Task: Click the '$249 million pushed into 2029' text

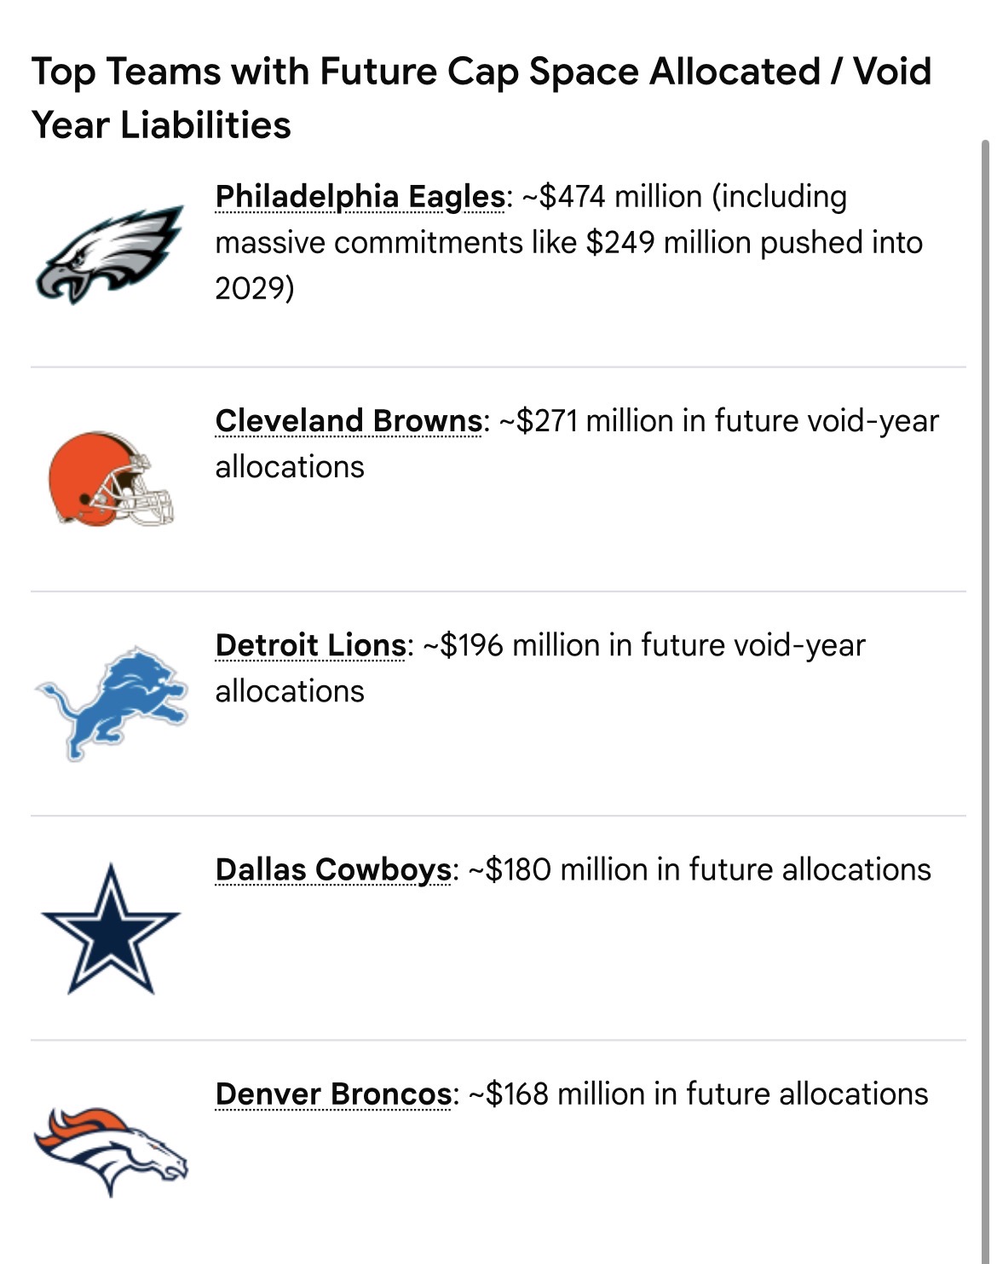Action: pyautogui.click(x=569, y=265)
